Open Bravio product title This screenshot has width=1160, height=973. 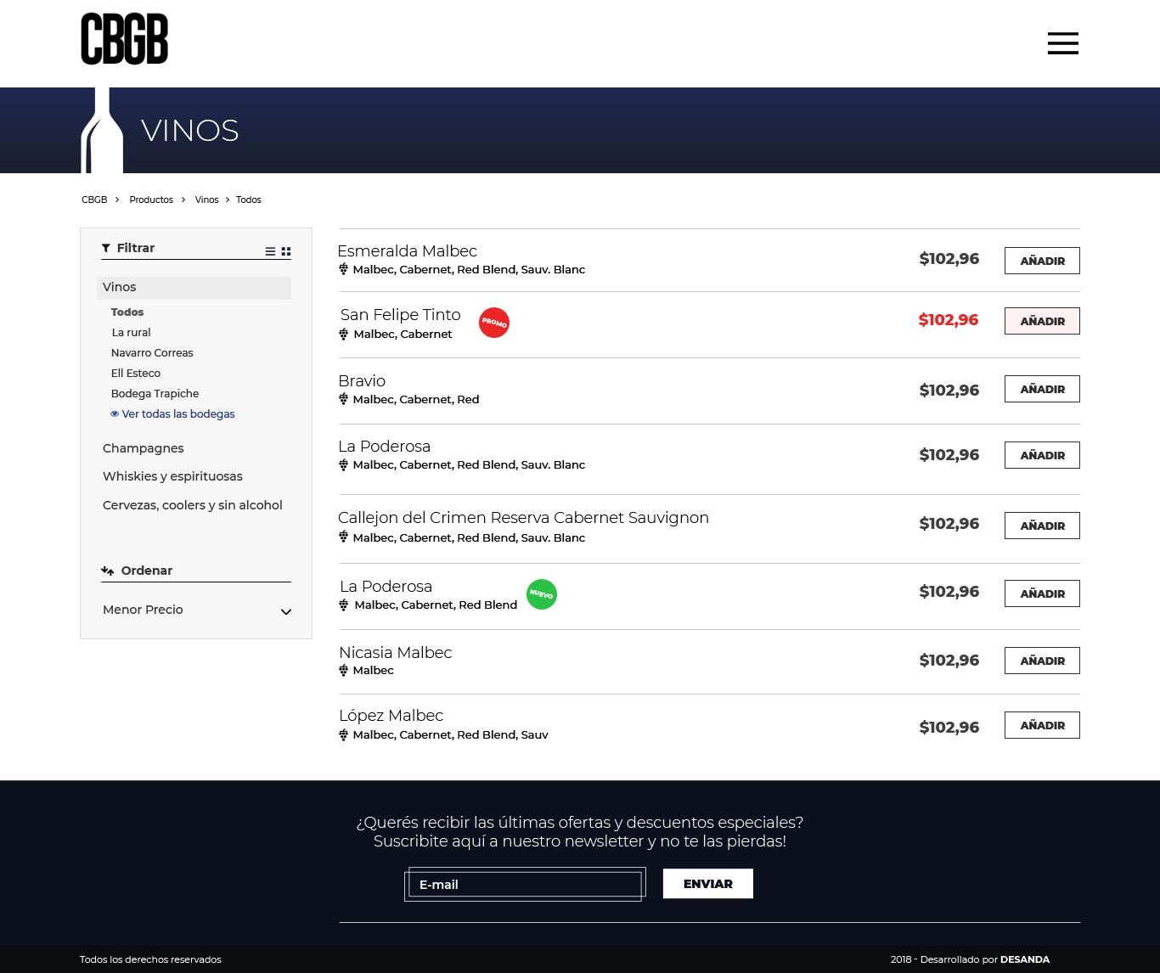(x=362, y=381)
